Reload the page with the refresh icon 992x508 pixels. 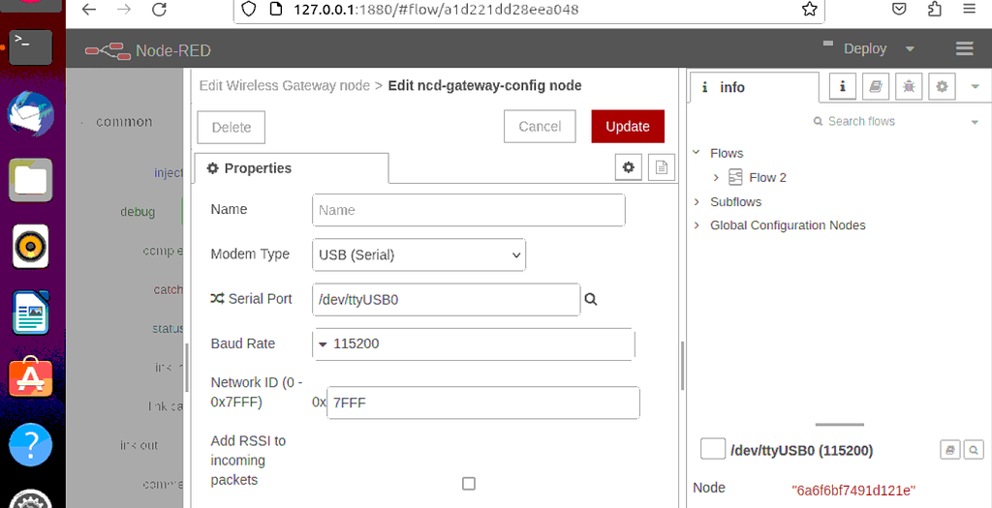coord(160,10)
